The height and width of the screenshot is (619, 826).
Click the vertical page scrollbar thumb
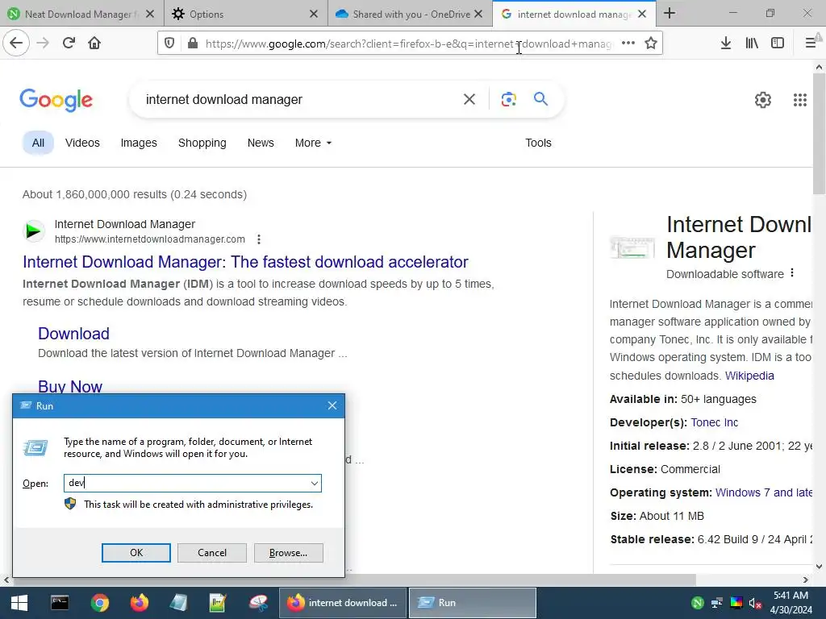[819, 135]
